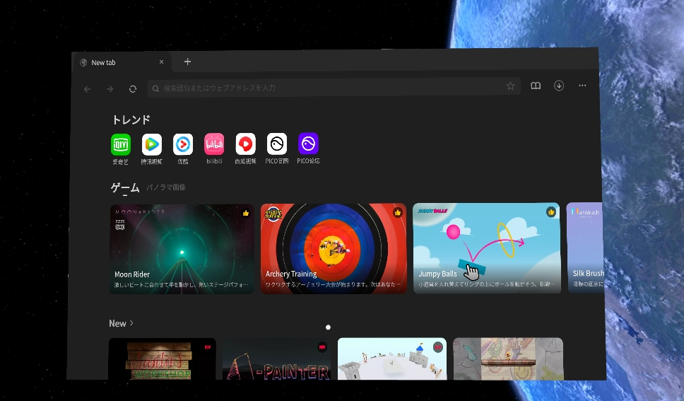684x401 pixels.
Task: Close the New tab tab
Action: (x=161, y=62)
